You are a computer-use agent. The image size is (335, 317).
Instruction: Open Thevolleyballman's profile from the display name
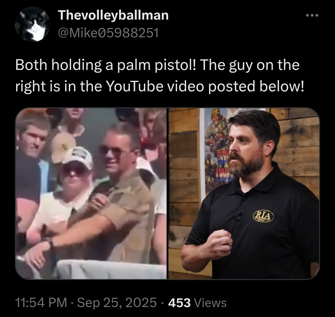113,15
